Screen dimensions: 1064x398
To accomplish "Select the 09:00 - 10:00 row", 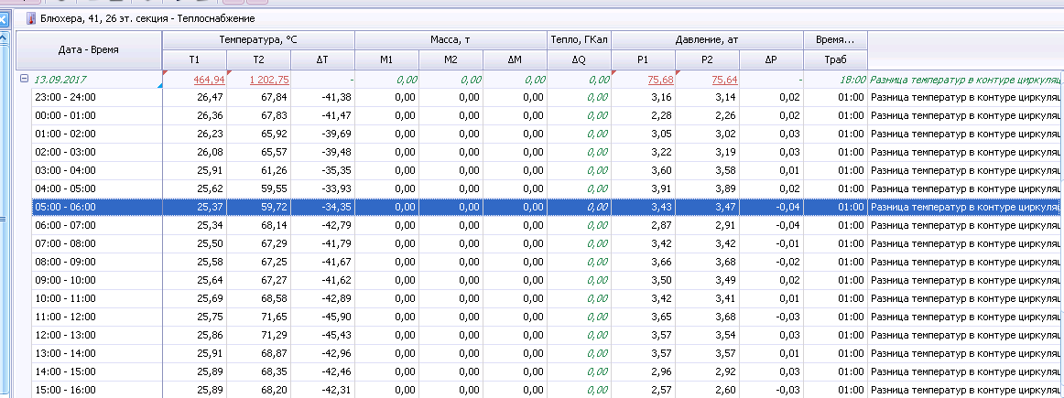I will click(547, 281).
